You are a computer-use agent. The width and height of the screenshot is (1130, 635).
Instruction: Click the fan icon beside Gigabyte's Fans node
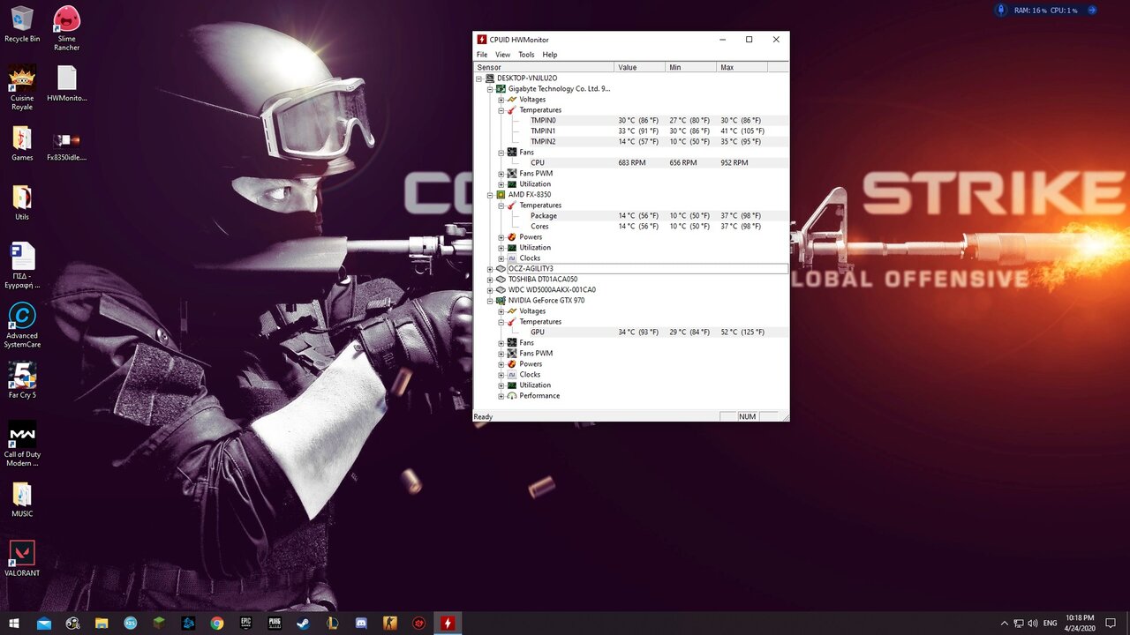pos(512,153)
